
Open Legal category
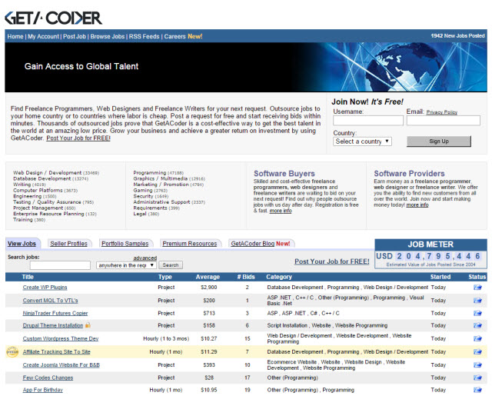coord(140,214)
